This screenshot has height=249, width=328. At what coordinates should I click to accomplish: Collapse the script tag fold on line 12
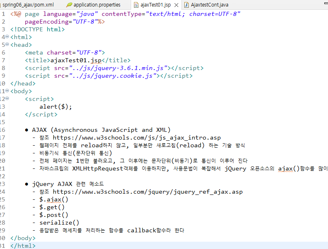pyautogui.click(x=7, y=98)
